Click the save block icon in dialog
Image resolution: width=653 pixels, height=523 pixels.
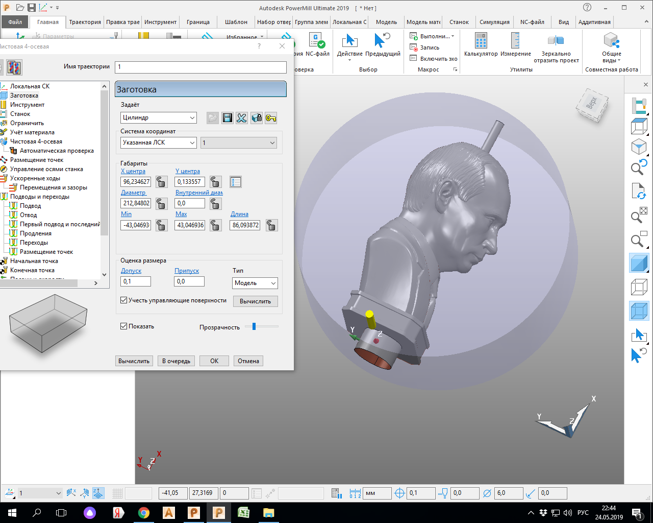pyautogui.click(x=228, y=118)
